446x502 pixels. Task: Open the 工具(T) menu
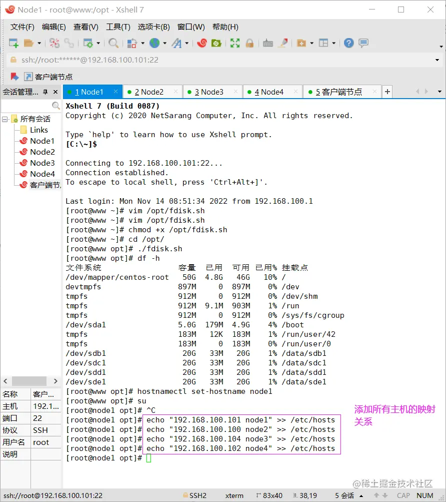click(x=118, y=27)
